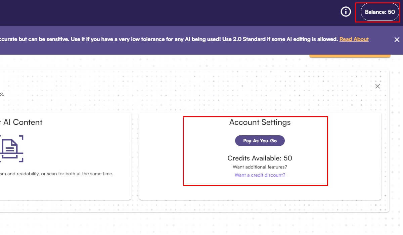Select the Account Settings panel title
The width and height of the screenshot is (403, 235).
pyautogui.click(x=260, y=122)
